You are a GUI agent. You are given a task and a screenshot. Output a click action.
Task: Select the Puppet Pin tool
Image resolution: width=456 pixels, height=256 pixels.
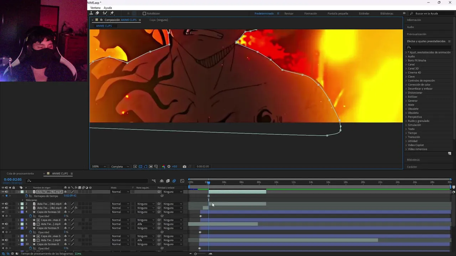(x=112, y=13)
